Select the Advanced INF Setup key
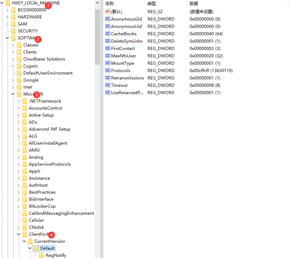This screenshot has height=258, width=294. (x=50, y=129)
